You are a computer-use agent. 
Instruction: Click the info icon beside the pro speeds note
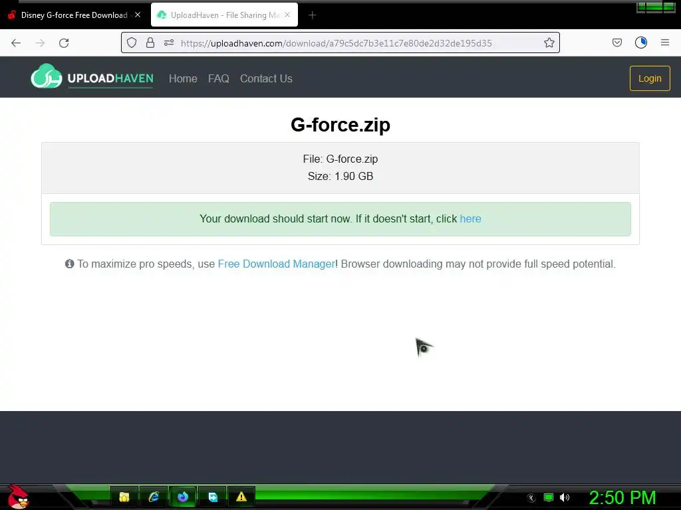69,264
